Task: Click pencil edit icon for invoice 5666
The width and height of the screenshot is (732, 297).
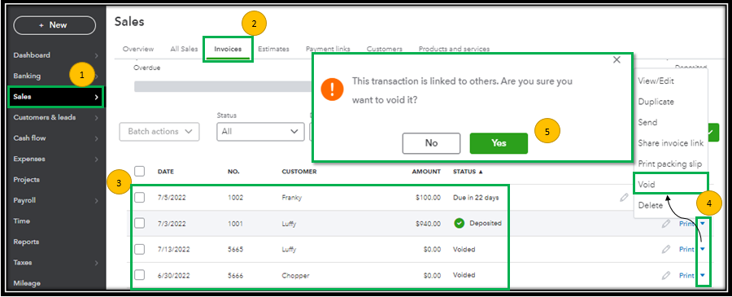Action: pyautogui.click(x=666, y=276)
